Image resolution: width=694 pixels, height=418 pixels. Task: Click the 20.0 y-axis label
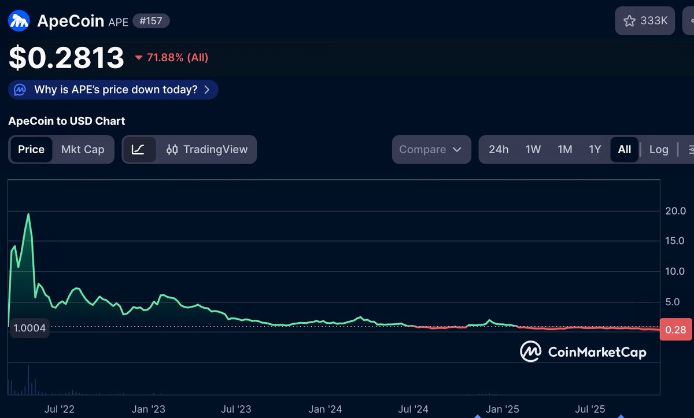pos(675,210)
